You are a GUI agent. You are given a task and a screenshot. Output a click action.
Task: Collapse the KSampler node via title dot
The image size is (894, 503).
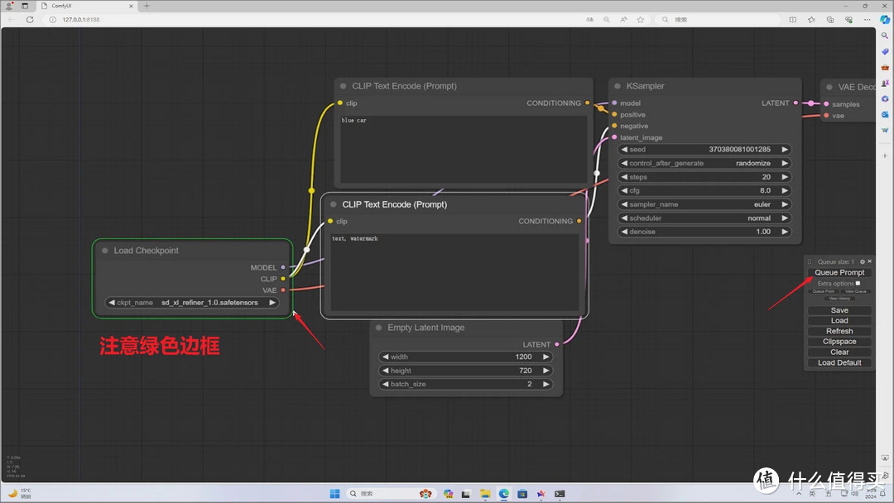point(618,86)
